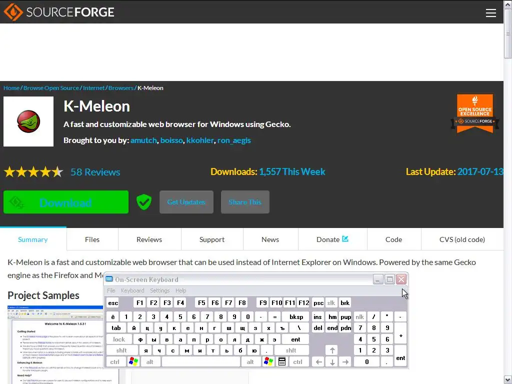Select the Summary tab

click(32, 239)
